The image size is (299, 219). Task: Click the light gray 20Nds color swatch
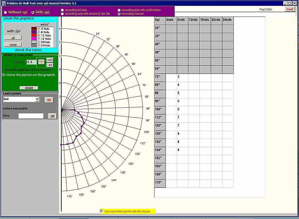coord(34,42)
